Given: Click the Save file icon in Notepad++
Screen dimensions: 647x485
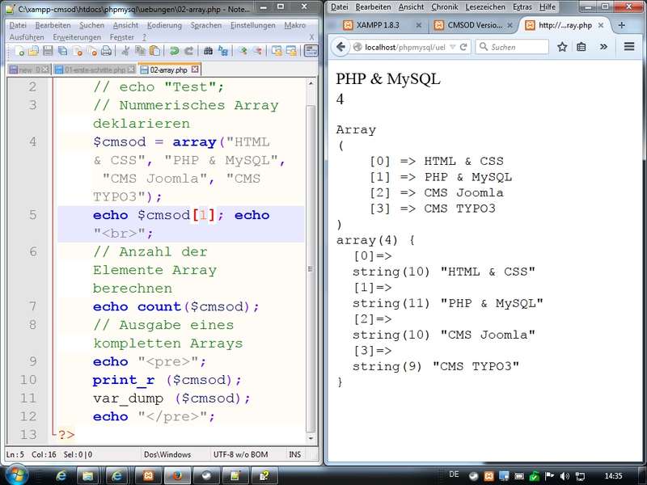Looking at the screenshot, I should [47, 51].
